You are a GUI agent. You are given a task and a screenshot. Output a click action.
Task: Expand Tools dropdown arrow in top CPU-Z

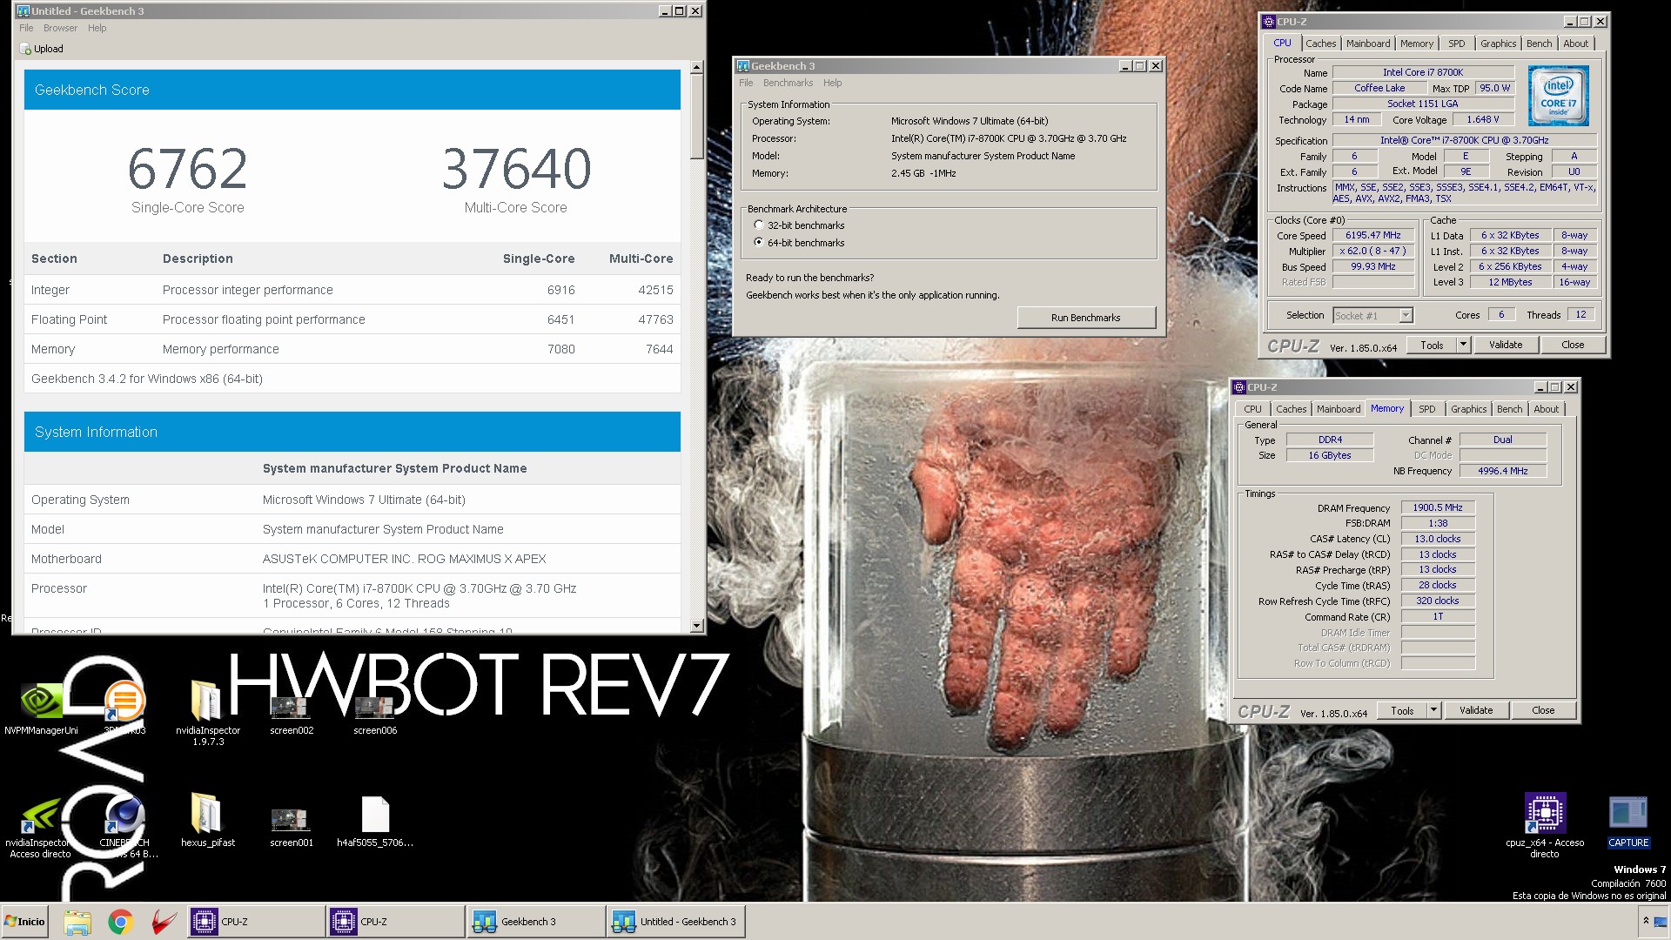pyautogui.click(x=1463, y=345)
